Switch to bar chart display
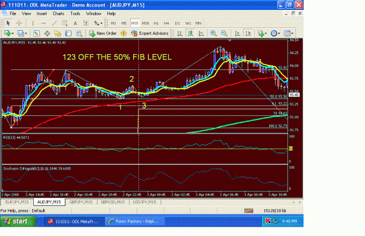 (x=179, y=33)
